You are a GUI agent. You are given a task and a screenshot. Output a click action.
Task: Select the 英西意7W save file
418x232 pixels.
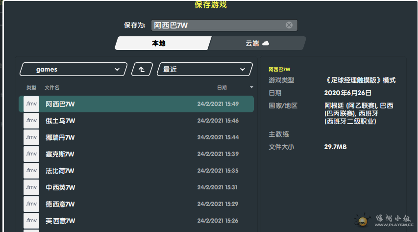pyautogui.click(x=136, y=221)
